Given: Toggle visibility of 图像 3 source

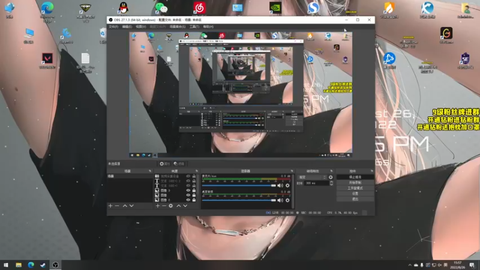Looking at the screenshot, I should 188,190.
